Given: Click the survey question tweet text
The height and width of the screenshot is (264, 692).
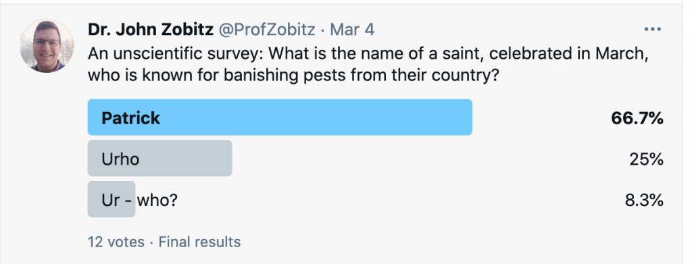Looking at the screenshot, I should coord(368,65).
